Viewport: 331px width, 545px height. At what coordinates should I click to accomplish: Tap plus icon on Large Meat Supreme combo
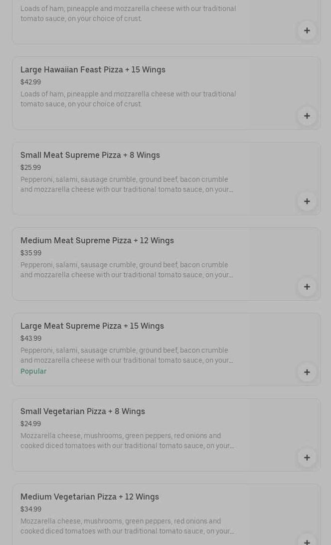[307, 372]
